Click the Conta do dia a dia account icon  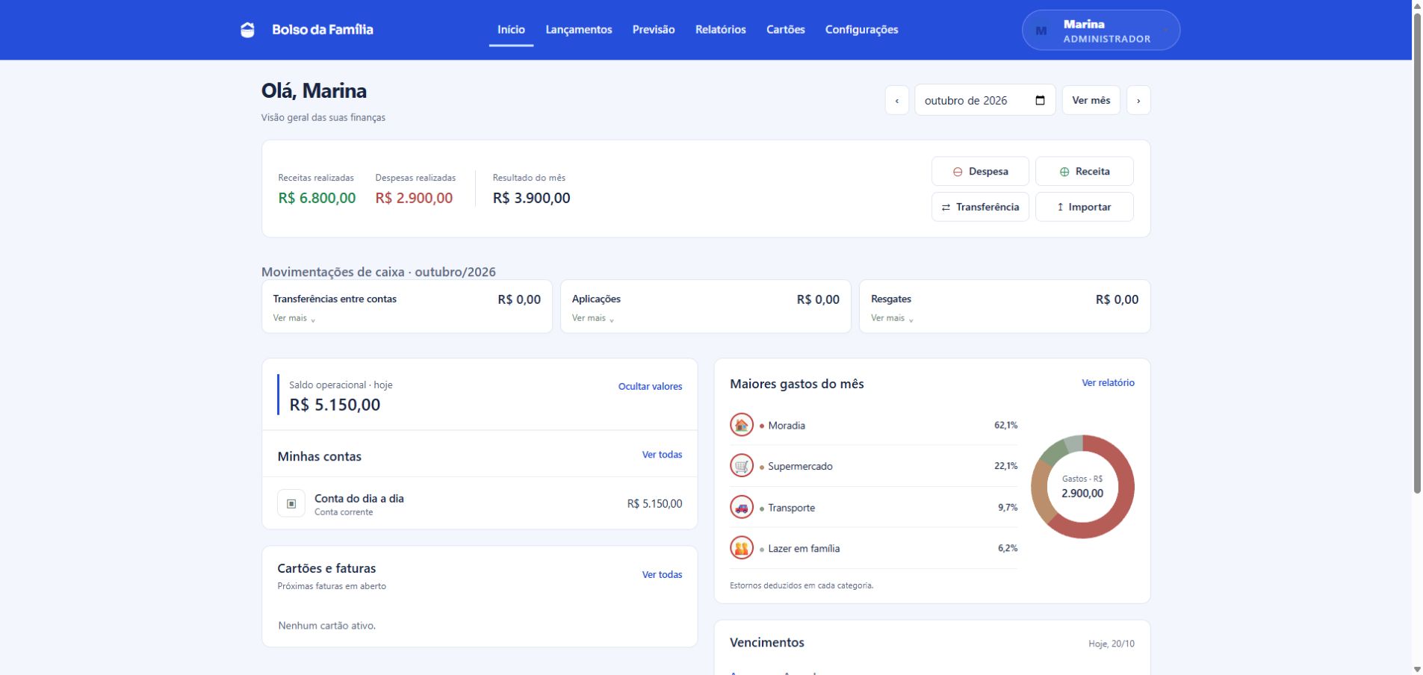click(x=291, y=504)
